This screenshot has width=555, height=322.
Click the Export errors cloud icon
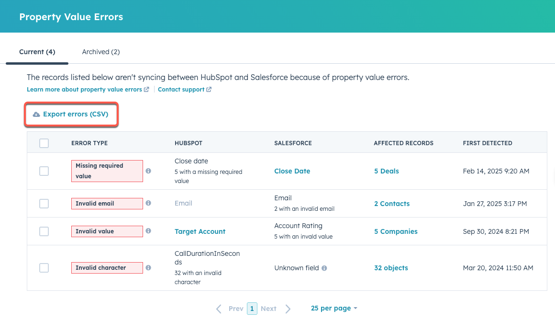click(x=35, y=114)
